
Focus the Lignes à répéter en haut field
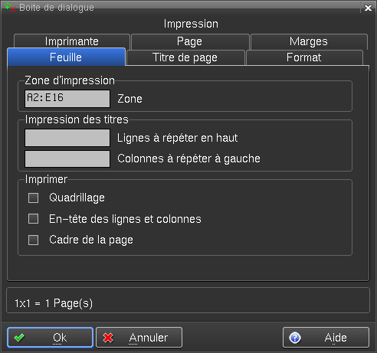[x=67, y=138]
